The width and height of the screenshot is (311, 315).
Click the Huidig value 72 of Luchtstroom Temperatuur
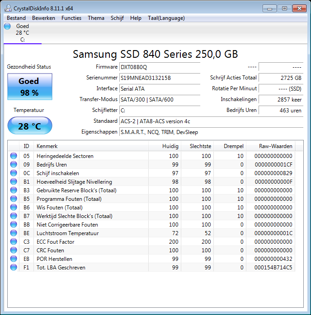pos(175,233)
